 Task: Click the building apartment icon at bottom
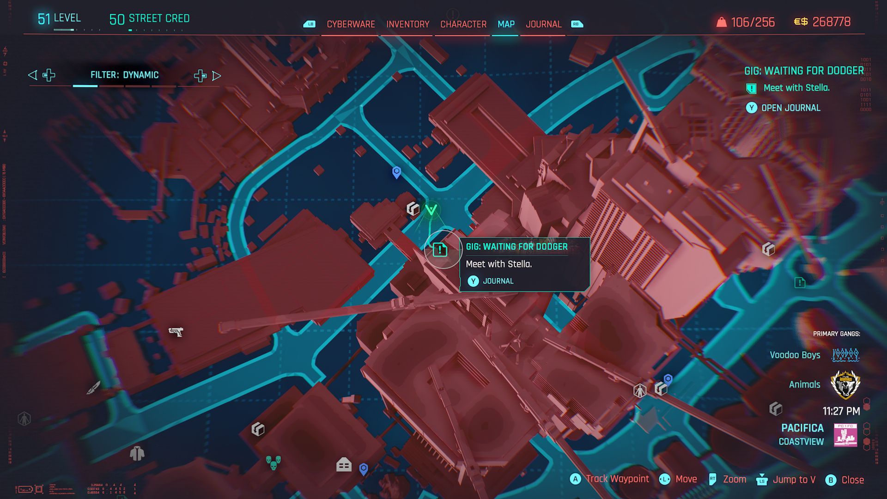(x=344, y=464)
